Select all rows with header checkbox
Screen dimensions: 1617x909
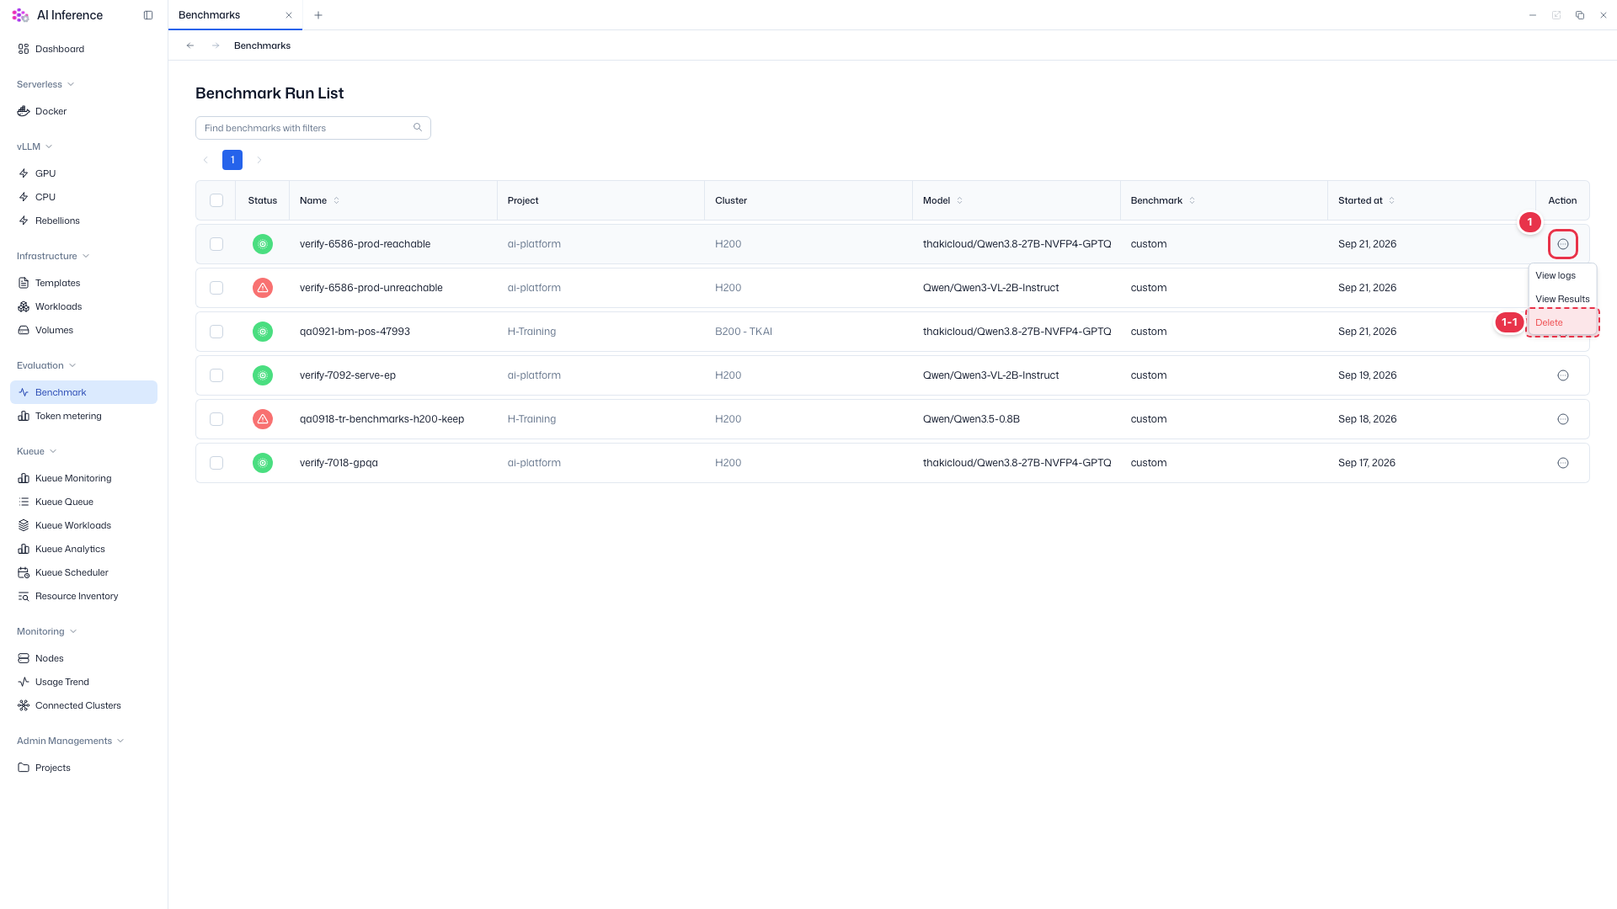[216, 200]
